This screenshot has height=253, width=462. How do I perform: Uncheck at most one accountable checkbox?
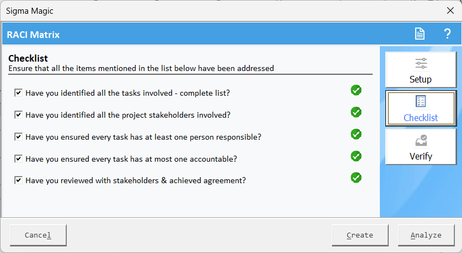coord(18,159)
